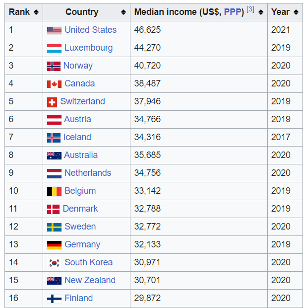304x308 pixels.
Task: Open the Norway country link
Action: [78, 66]
